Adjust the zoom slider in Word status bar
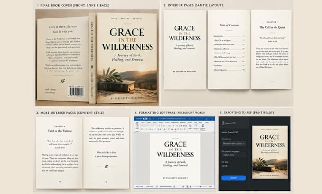Image resolution: width=322 pixels, height=194 pixels. click(200, 187)
